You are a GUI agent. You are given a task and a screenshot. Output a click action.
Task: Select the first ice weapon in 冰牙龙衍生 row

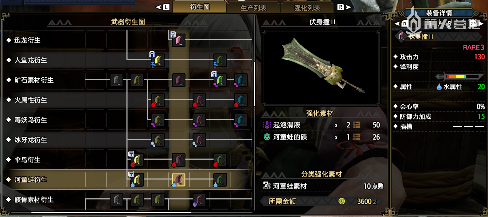[x=158, y=140]
